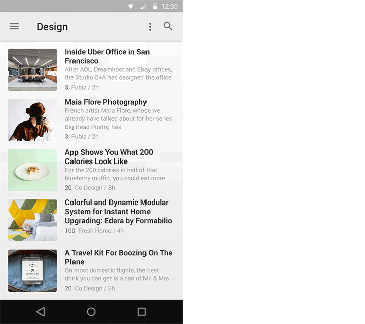Image resolution: width=365 pixels, height=324 pixels.
Task: Open 'Inside Uber Office in San Francisco' article
Action: (107, 56)
